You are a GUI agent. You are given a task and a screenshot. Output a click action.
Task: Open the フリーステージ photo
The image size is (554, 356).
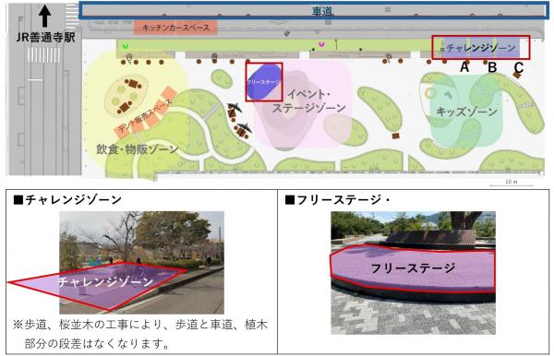[x=413, y=273]
